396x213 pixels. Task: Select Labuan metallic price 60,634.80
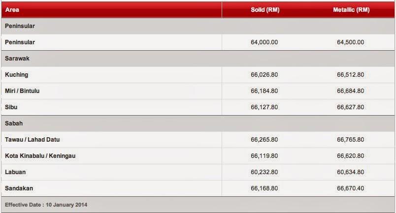[350, 172]
